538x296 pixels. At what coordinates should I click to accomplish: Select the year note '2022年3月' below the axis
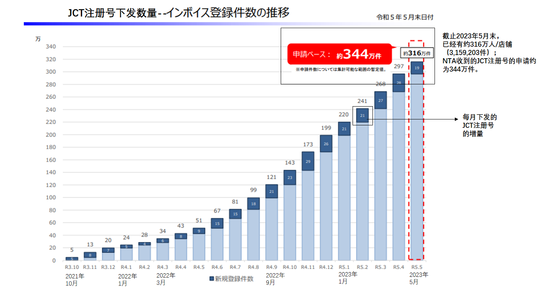[x=166, y=279]
